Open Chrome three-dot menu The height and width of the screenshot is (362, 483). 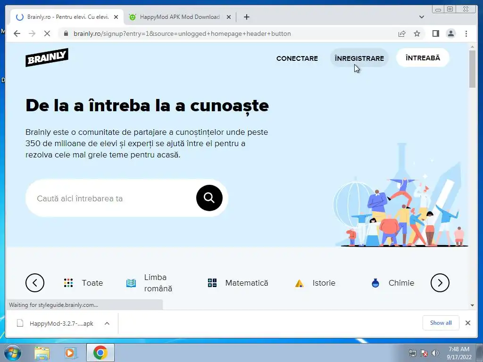[x=466, y=33]
